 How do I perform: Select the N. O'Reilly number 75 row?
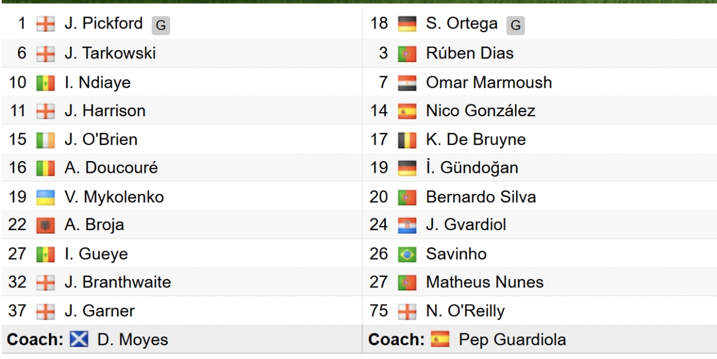pos(540,311)
